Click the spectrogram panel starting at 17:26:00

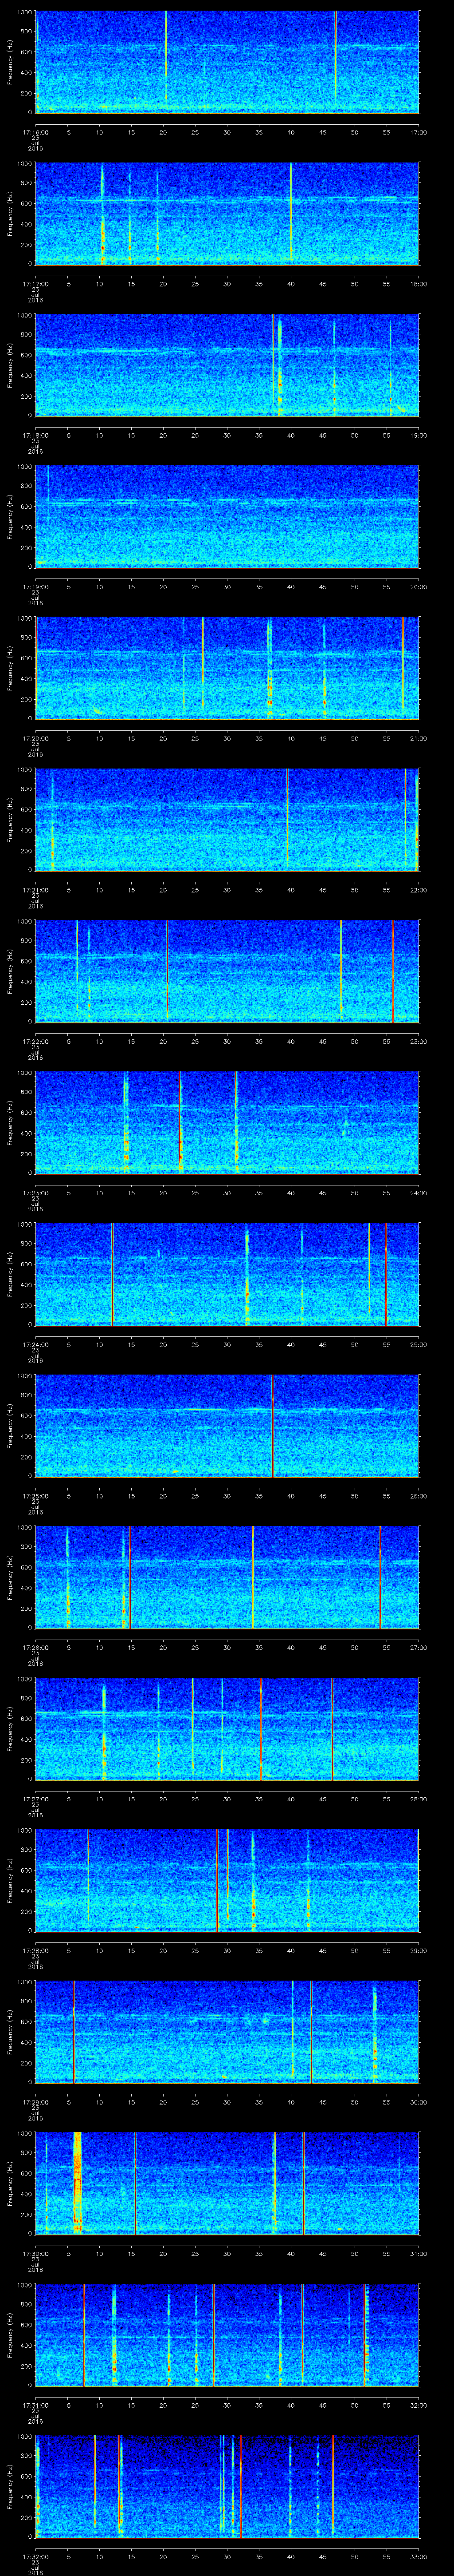click(227, 1577)
